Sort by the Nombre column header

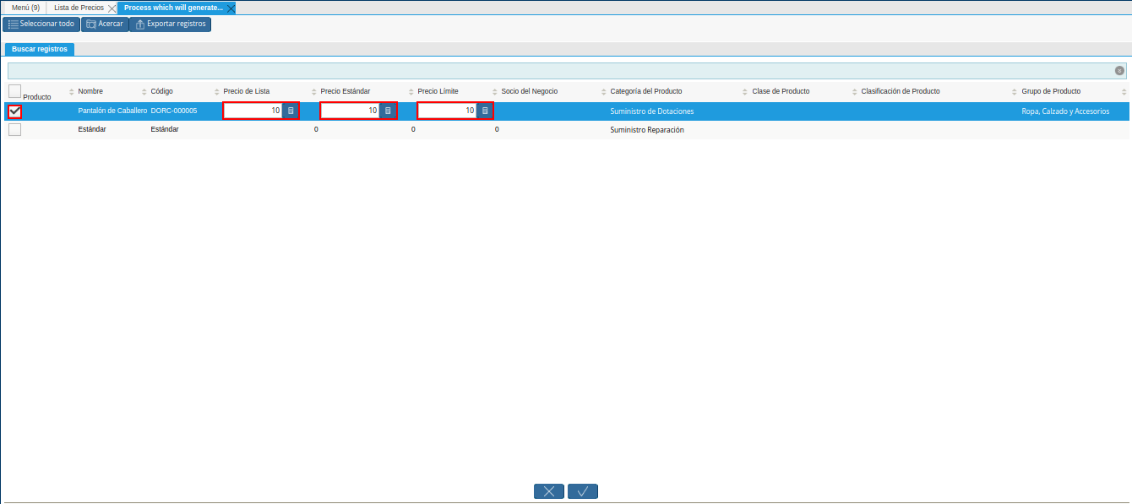(90, 91)
